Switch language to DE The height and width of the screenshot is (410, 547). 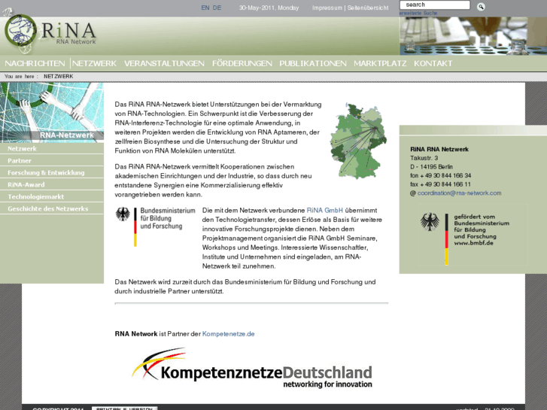(217, 8)
